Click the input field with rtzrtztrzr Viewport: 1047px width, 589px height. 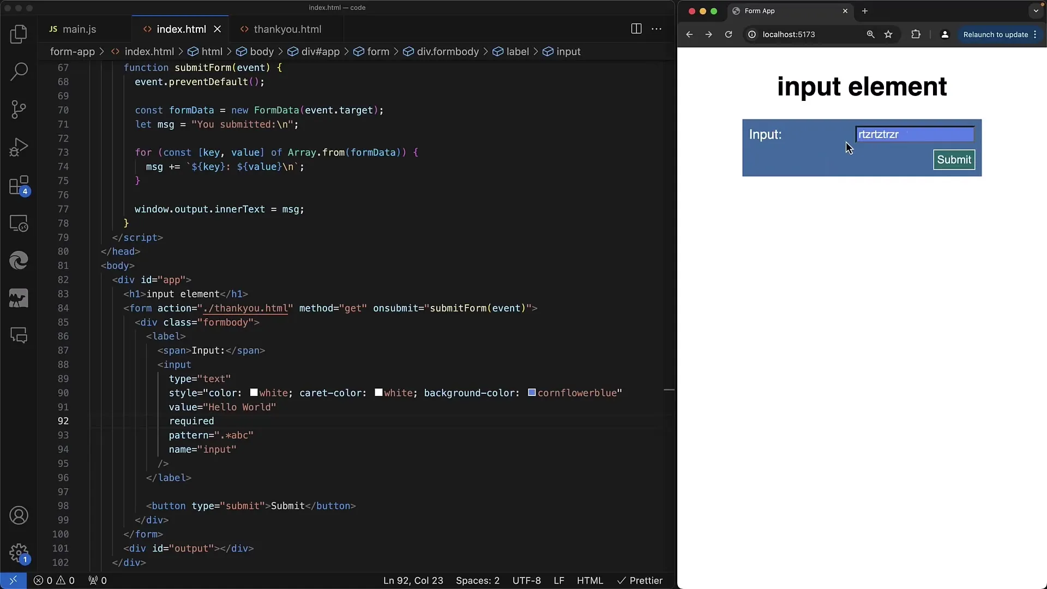point(913,134)
